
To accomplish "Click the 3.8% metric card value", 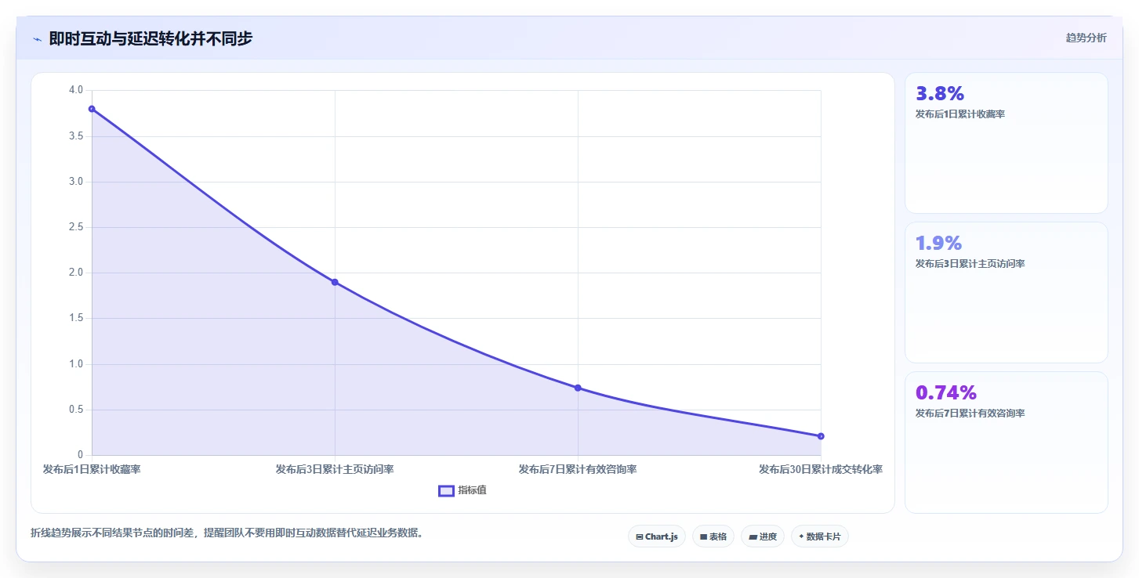I will pos(939,94).
